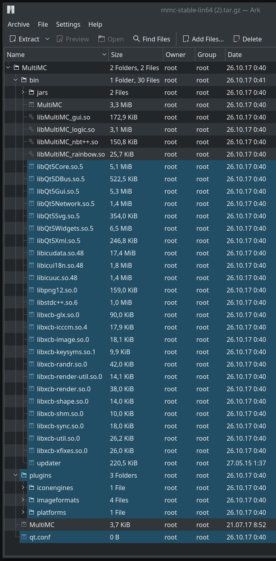Select the libxcb-keysyms.so.1 file
This screenshot has height=561, width=276.
click(x=66, y=352)
